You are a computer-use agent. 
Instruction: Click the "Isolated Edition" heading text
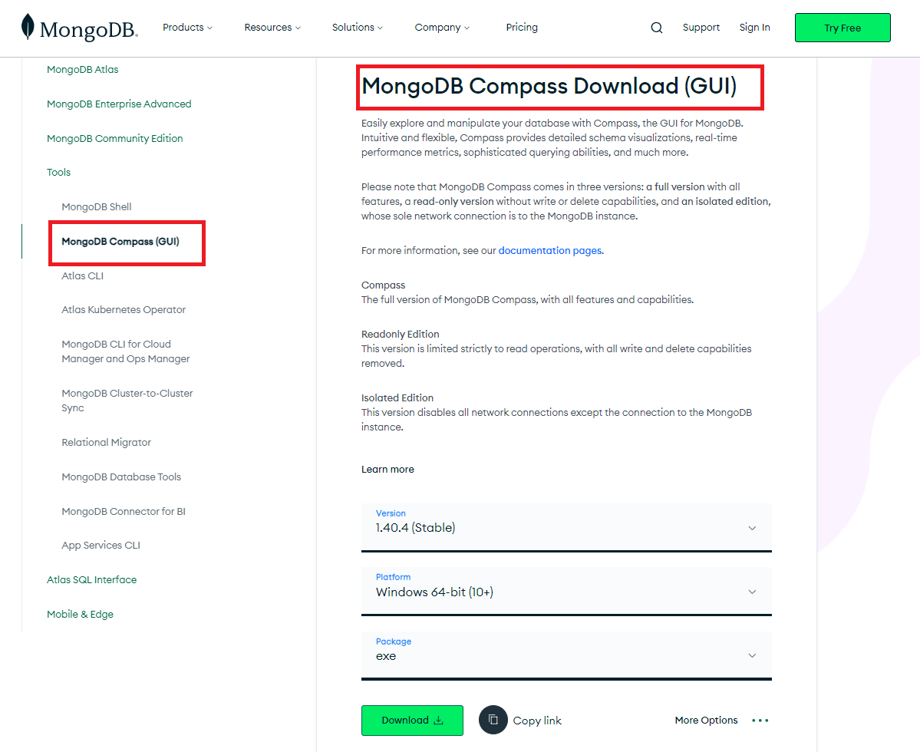pyautogui.click(x=397, y=397)
